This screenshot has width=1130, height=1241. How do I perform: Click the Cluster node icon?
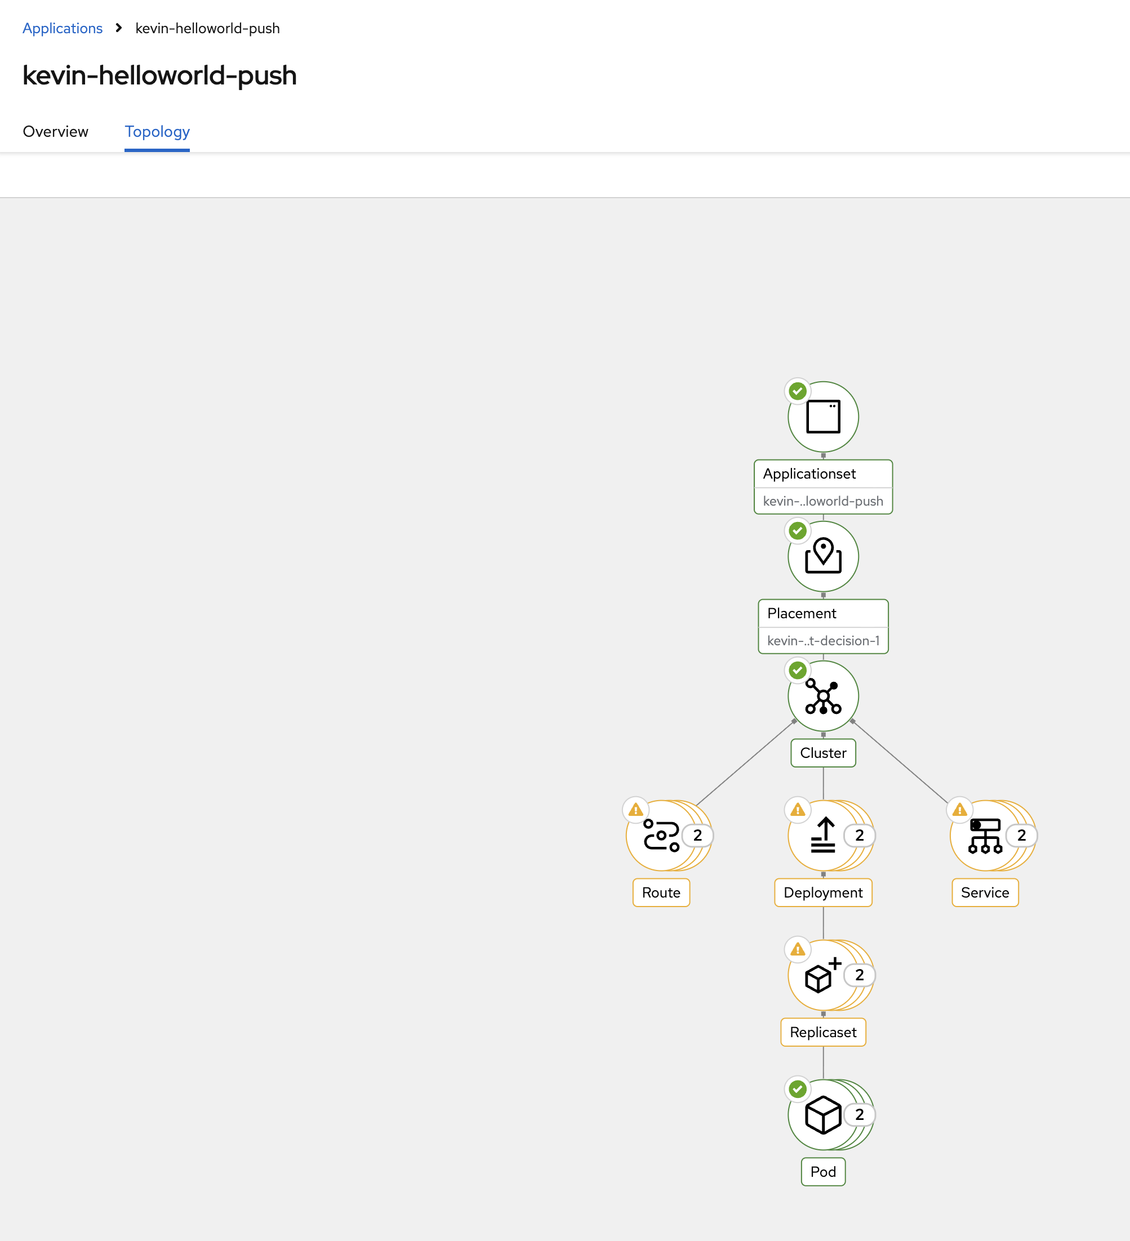point(822,696)
